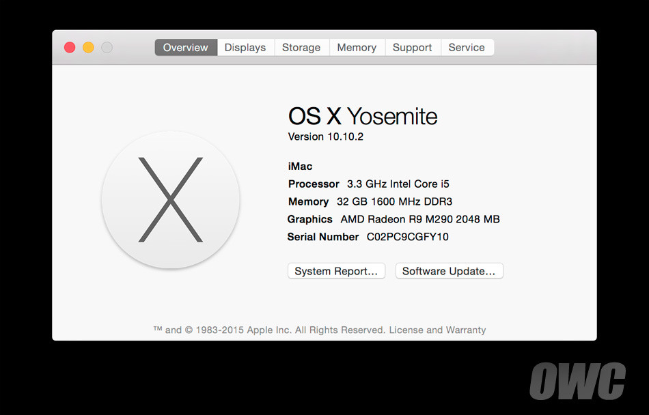Open the Support tab
Image resolution: width=649 pixels, height=415 pixels.
412,48
